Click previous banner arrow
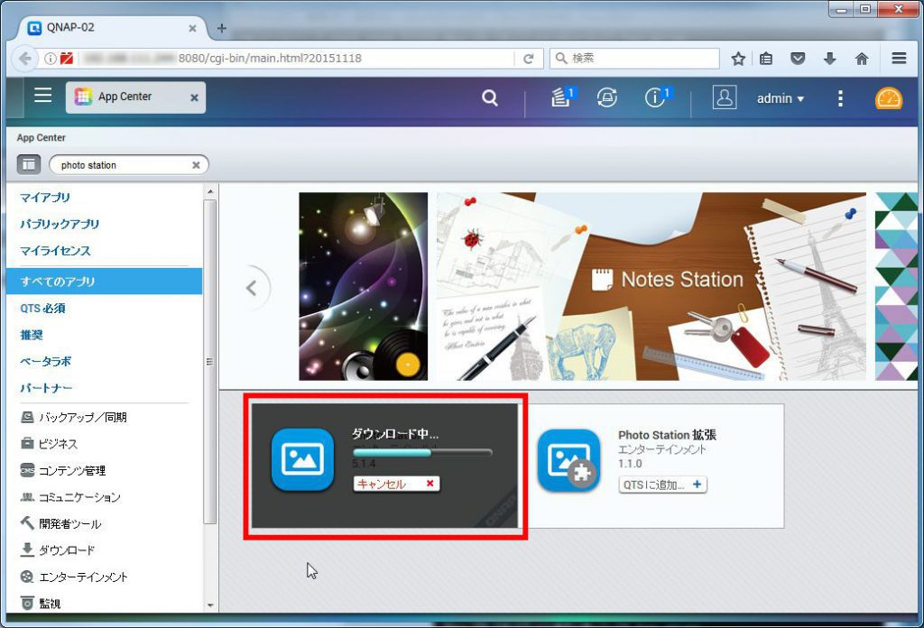Viewport: 924px width, 628px height. click(x=253, y=288)
